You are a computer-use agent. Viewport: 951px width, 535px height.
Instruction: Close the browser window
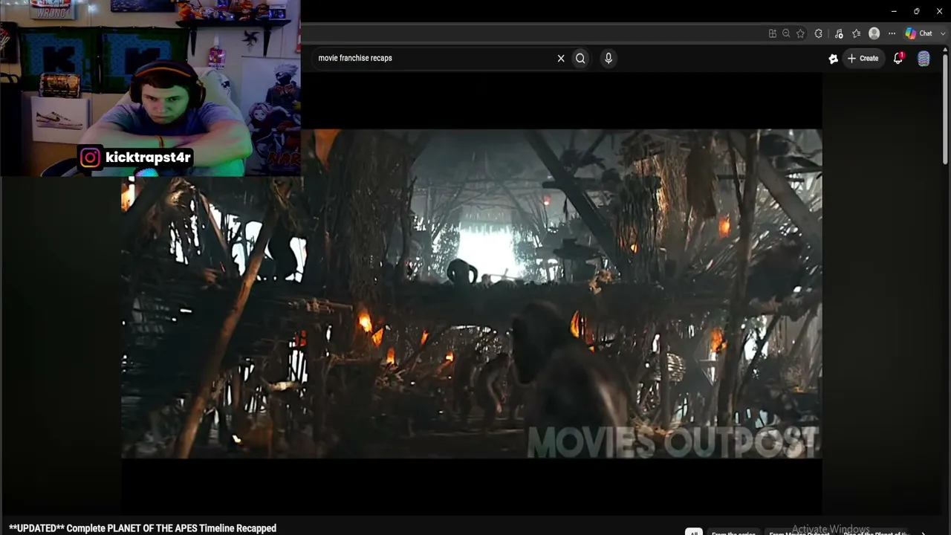click(939, 11)
